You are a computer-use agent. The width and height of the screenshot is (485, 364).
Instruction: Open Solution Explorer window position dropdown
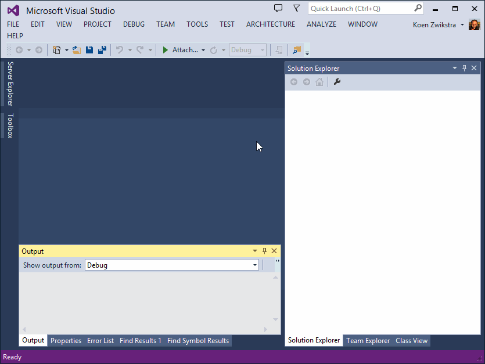click(x=455, y=68)
